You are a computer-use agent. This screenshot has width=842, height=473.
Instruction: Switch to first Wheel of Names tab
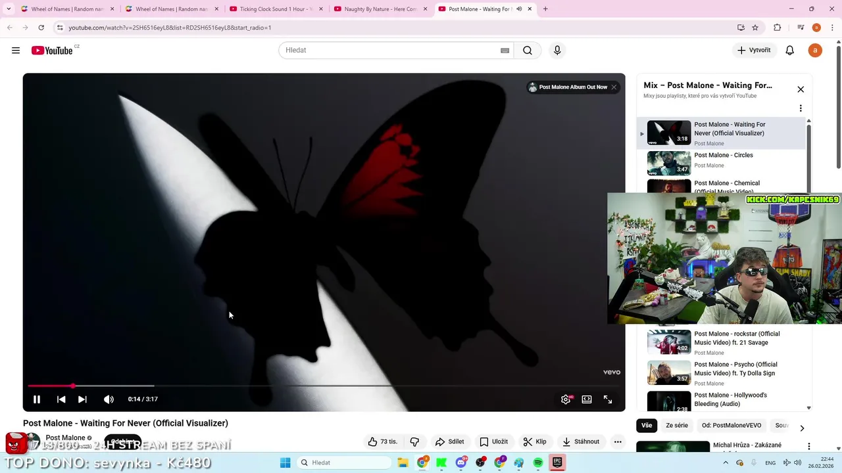[67, 9]
